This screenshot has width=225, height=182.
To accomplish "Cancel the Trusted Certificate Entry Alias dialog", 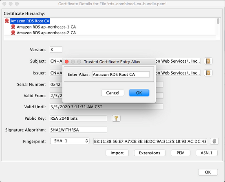I will (112, 93).
